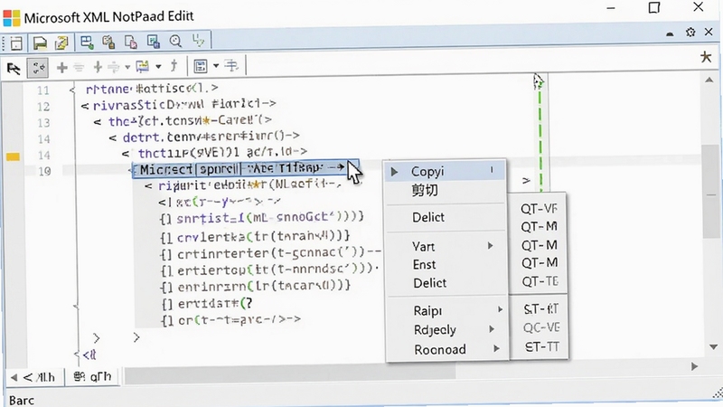Click the second gray plus icon

pyautogui.click(x=98, y=67)
